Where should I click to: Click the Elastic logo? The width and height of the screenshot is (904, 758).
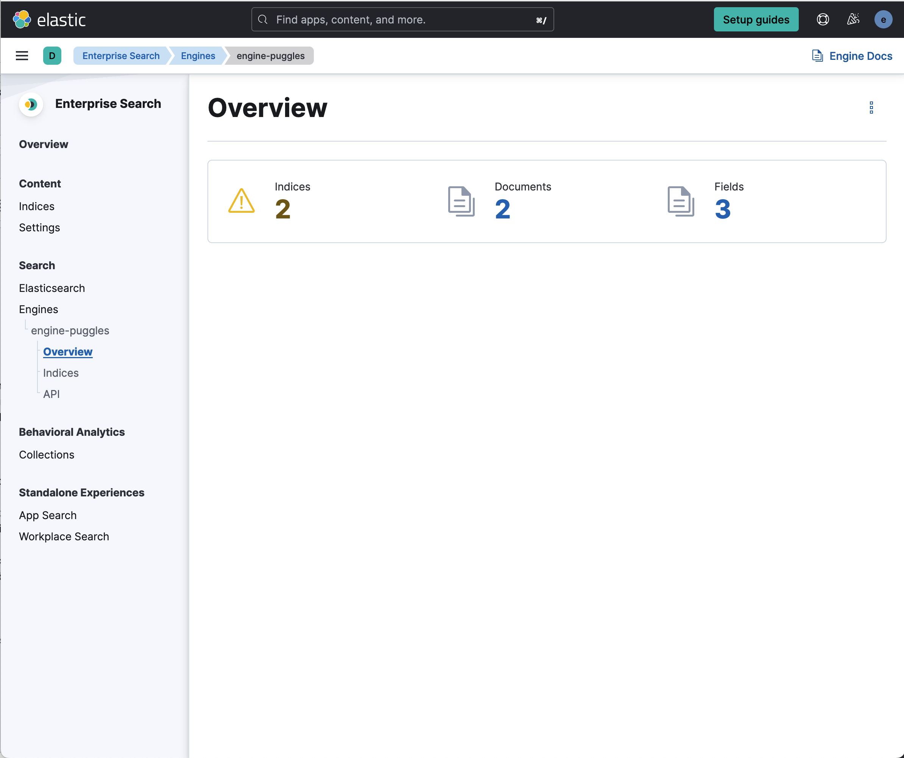tap(49, 20)
